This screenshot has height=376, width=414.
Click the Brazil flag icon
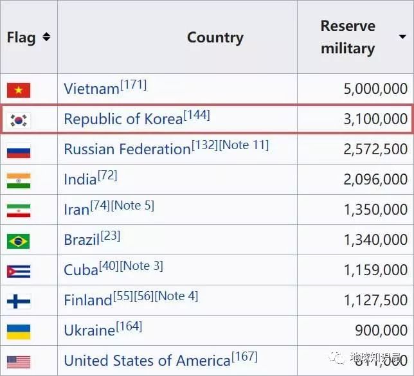(x=19, y=241)
